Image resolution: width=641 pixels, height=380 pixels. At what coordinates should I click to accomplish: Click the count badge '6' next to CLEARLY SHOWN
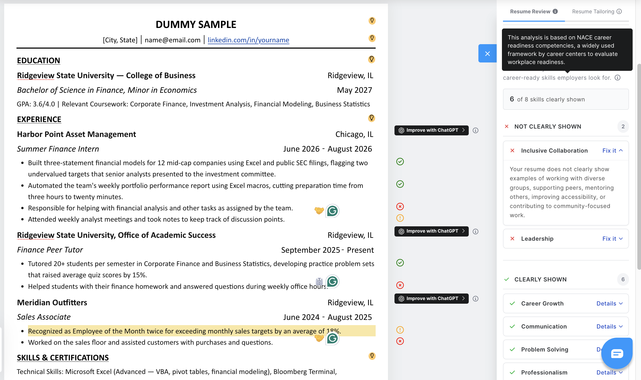coord(623,280)
